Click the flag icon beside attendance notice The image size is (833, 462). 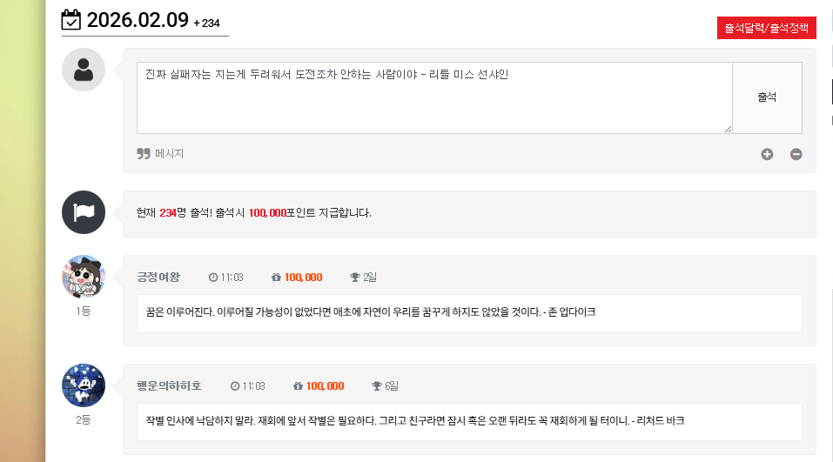(x=84, y=212)
